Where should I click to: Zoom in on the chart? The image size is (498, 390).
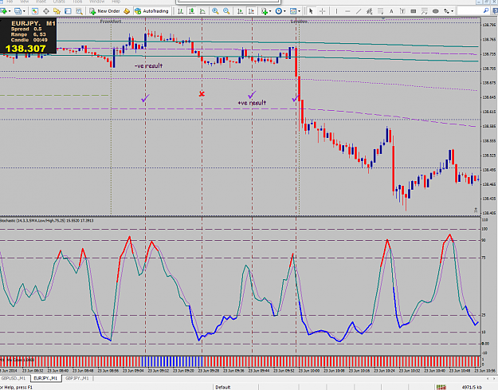tap(215, 11)
